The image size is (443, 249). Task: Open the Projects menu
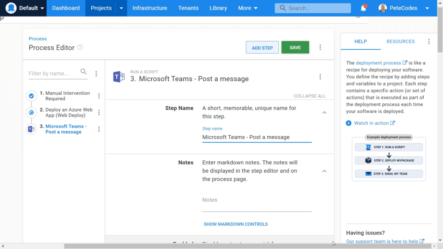pos(101,8)
